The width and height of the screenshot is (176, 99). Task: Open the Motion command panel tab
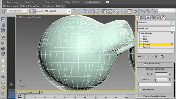click(x=153, y=18)
